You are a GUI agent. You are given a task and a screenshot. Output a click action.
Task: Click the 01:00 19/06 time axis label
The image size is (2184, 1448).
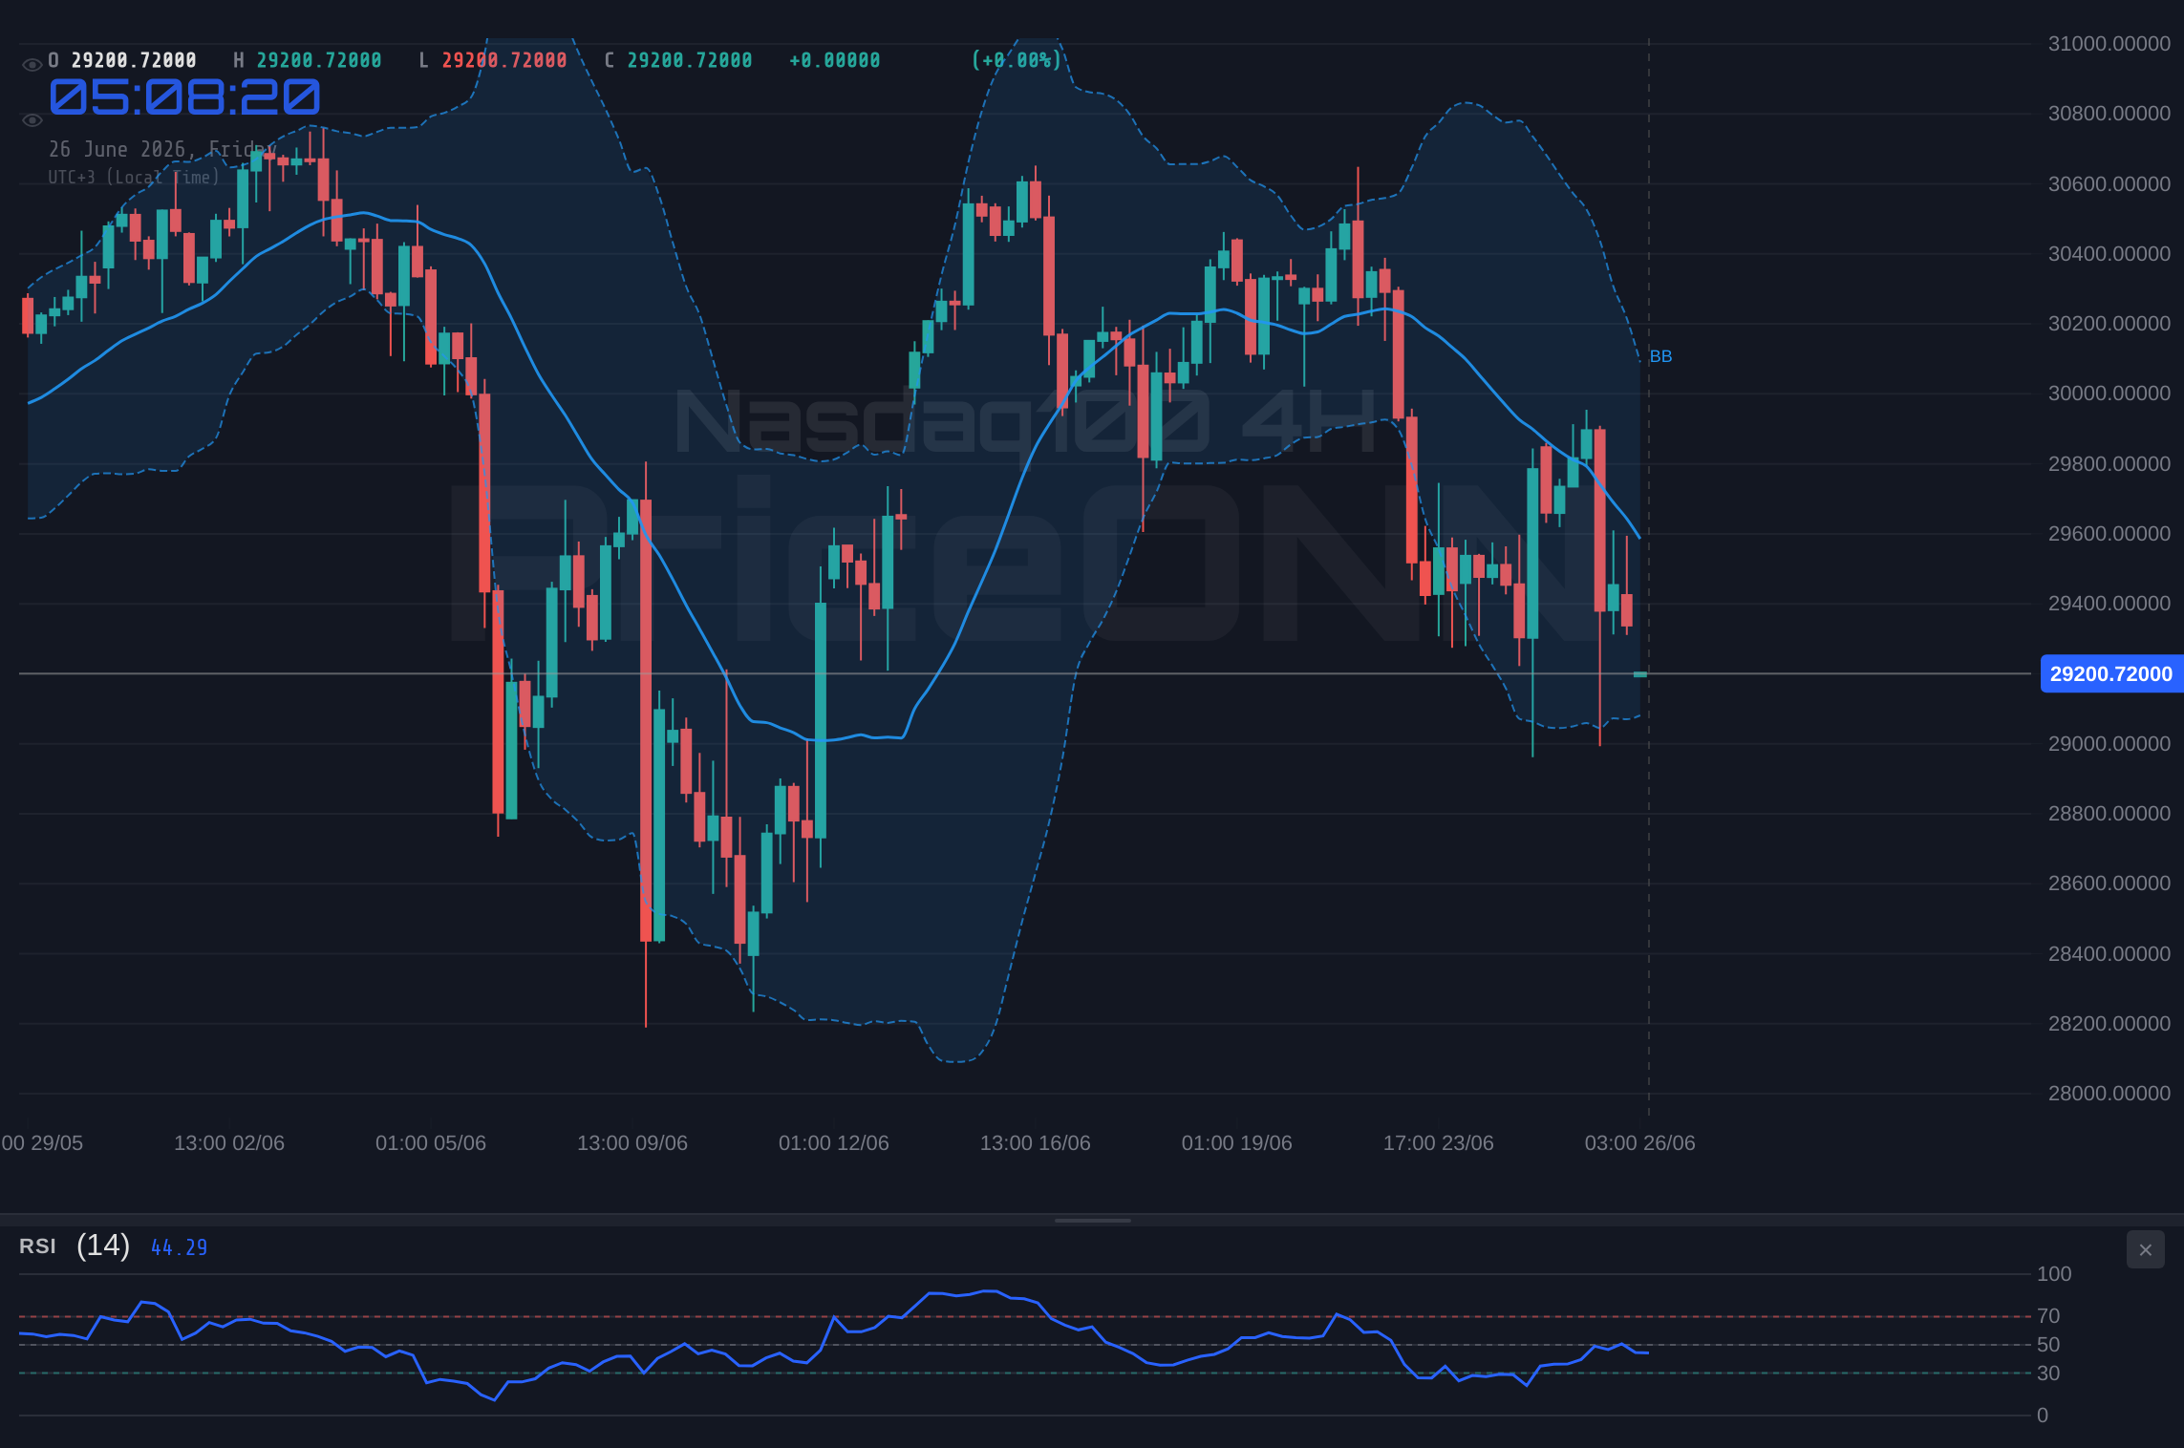1237,1143
